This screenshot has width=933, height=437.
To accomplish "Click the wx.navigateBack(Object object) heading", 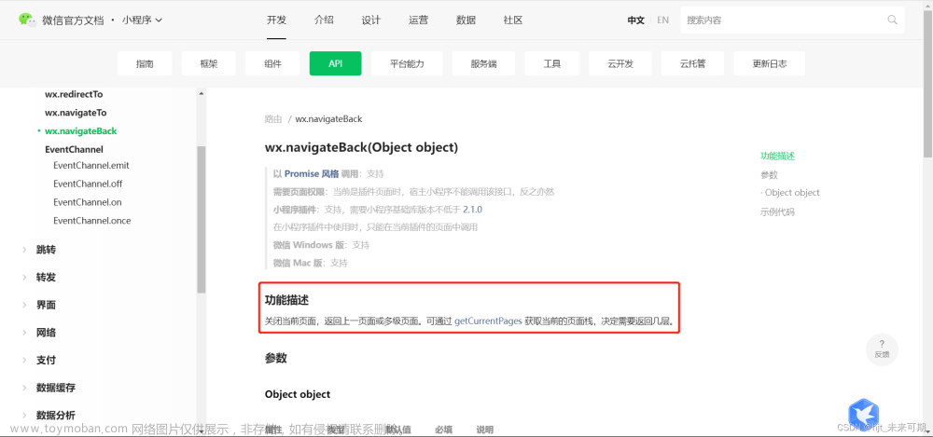I will tap(361, 147).
